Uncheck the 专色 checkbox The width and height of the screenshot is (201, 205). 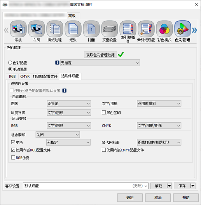point(13,142)
